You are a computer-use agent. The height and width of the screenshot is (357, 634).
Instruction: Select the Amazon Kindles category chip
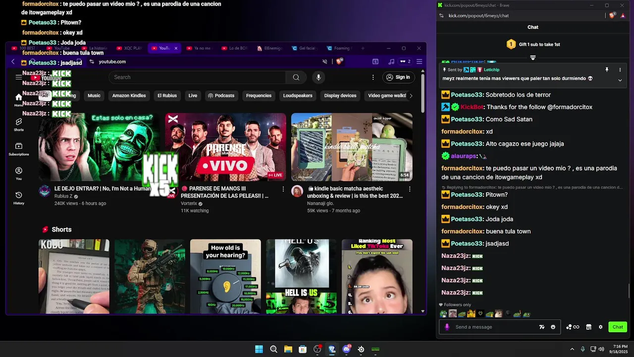click(129, 96)
